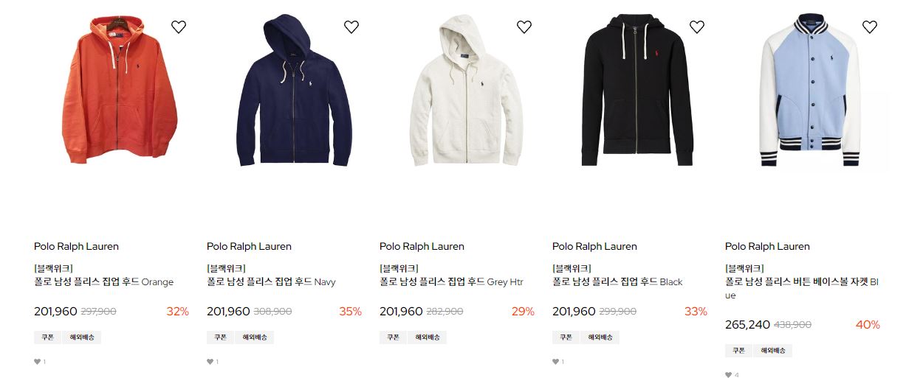Click likes heart icon under baseball jacket

pyautogui.click(x=729, y=375)
